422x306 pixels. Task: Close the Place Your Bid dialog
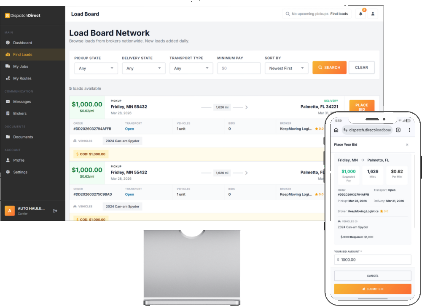[407, 144]
